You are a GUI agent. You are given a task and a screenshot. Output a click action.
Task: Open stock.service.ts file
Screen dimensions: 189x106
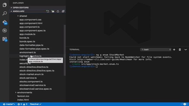pos(28,78)
